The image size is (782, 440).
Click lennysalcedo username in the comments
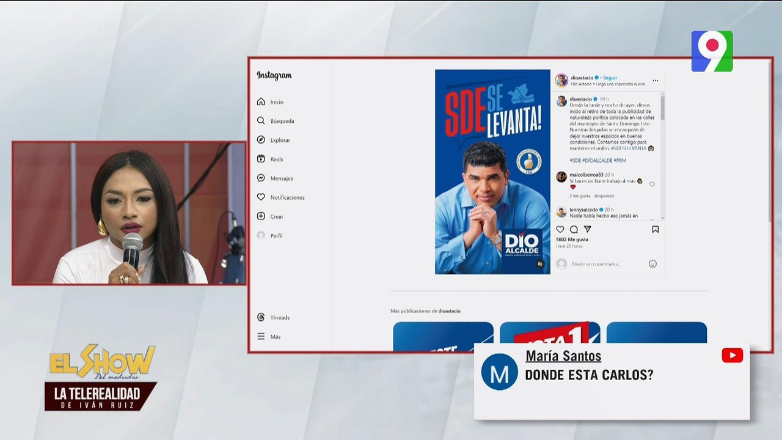click(x=583, y=210)
